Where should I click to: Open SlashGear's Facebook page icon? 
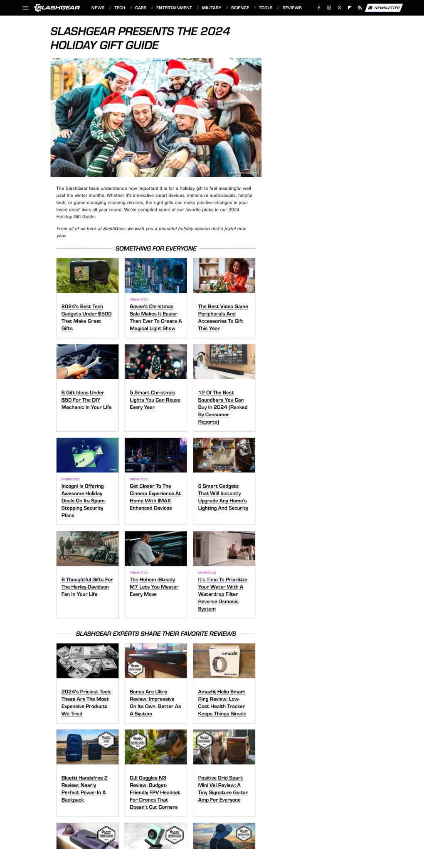tap(319, 8)
